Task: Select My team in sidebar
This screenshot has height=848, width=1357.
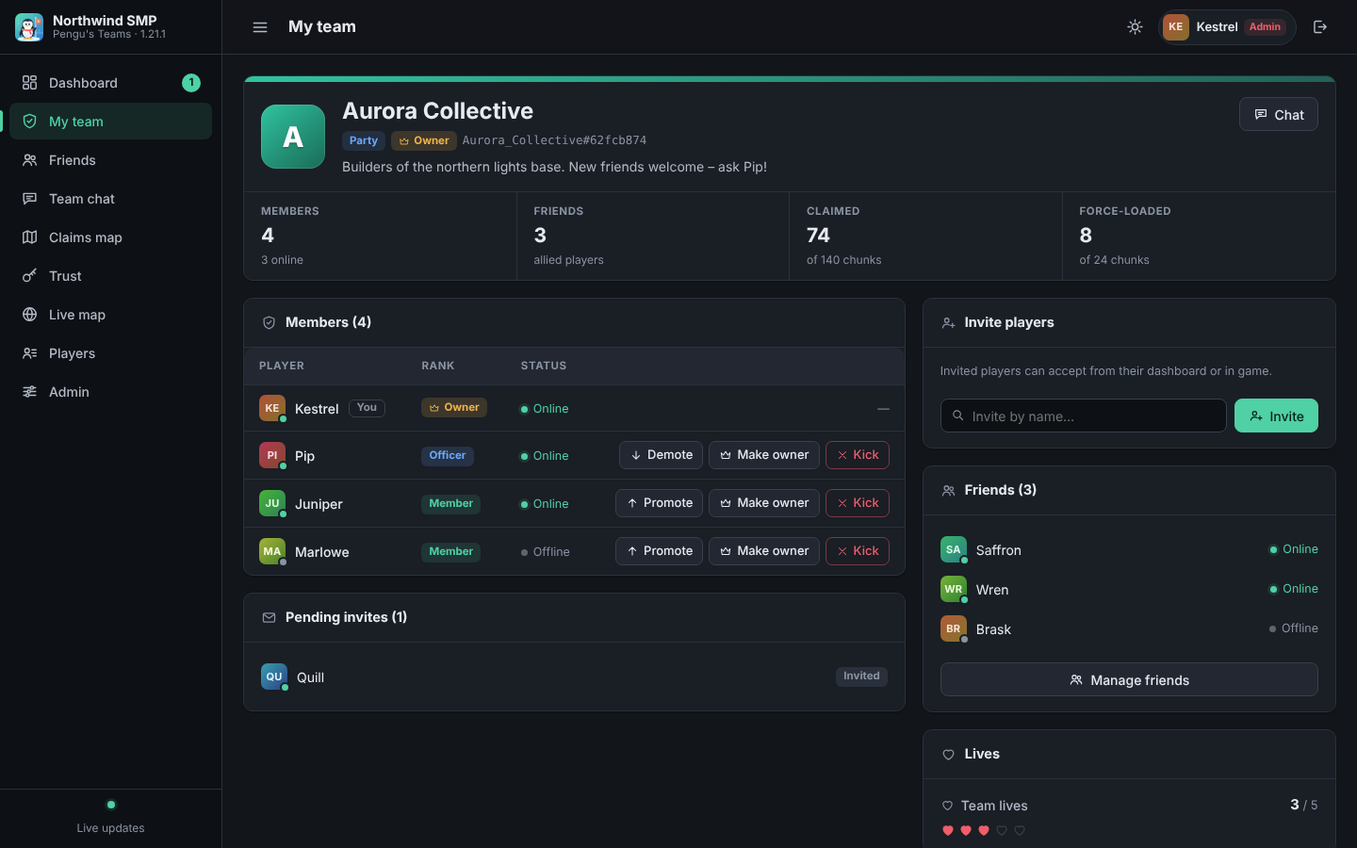Action: tap(110, 122)
